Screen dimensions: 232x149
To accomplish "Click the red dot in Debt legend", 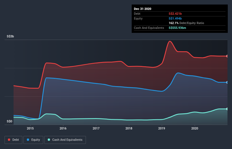I will point(9,140).
